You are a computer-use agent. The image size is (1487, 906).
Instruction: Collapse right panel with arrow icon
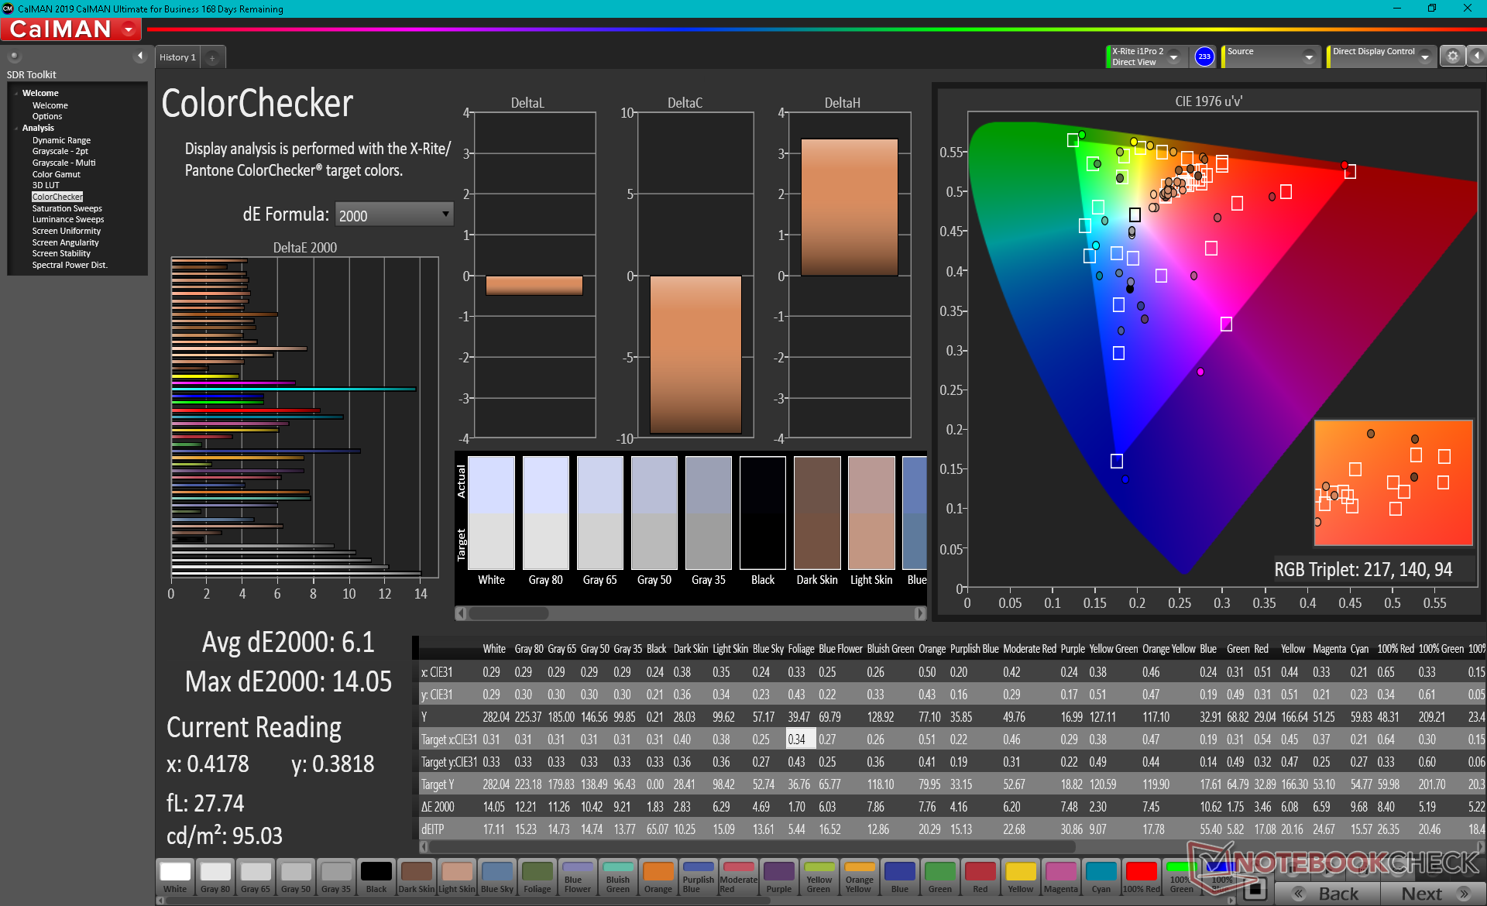click(x=1477, y=56)
